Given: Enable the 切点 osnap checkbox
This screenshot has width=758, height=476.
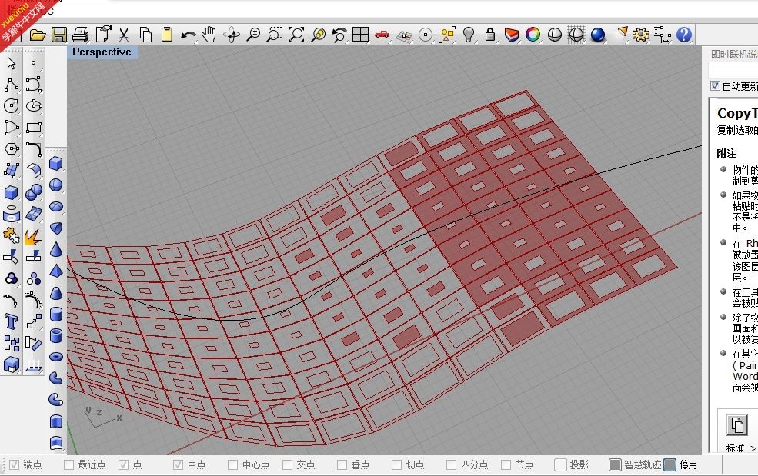Looking at the screenshot, I should tap(397, 465).
